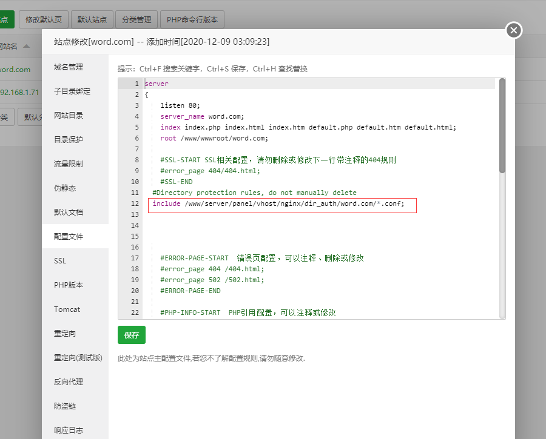The height and width of the screenshot is (439, 546).
Task: Place cursor on the include dir_auth line
Action: [283, 204]
